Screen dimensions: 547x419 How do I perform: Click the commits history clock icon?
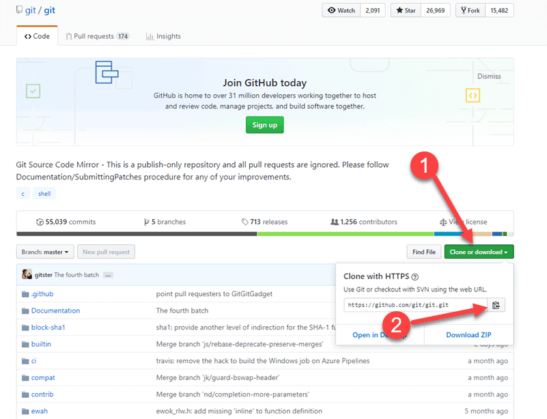(40, 222)
